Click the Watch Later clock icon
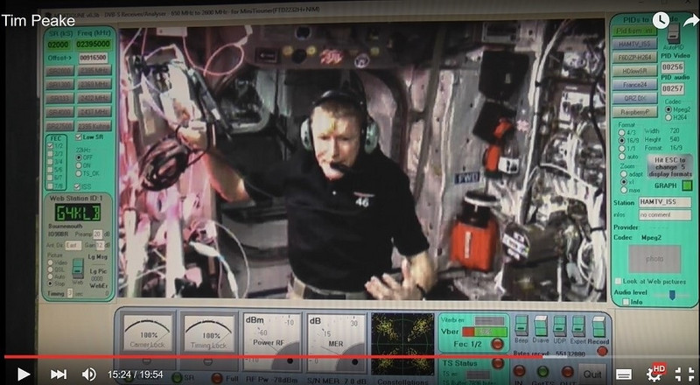The image size is (700, 385). click(661, 20)
